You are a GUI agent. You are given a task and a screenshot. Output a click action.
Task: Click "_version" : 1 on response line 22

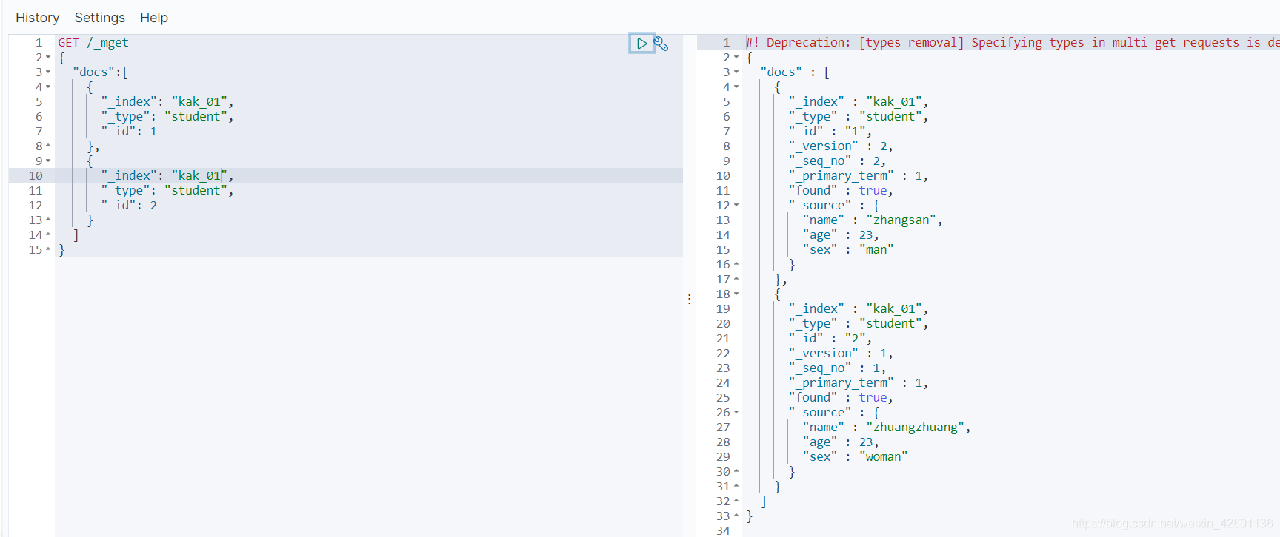[841, 354]
